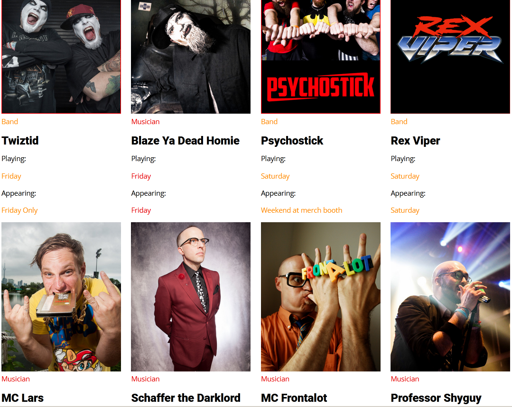
Task: Open the Blaze Ya Dead Homie title
Action: tap(185, 141)
